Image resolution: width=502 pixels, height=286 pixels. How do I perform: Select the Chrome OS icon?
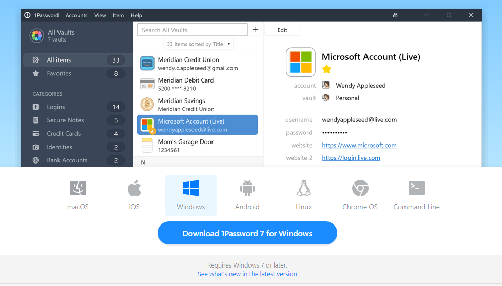(360, 188)
